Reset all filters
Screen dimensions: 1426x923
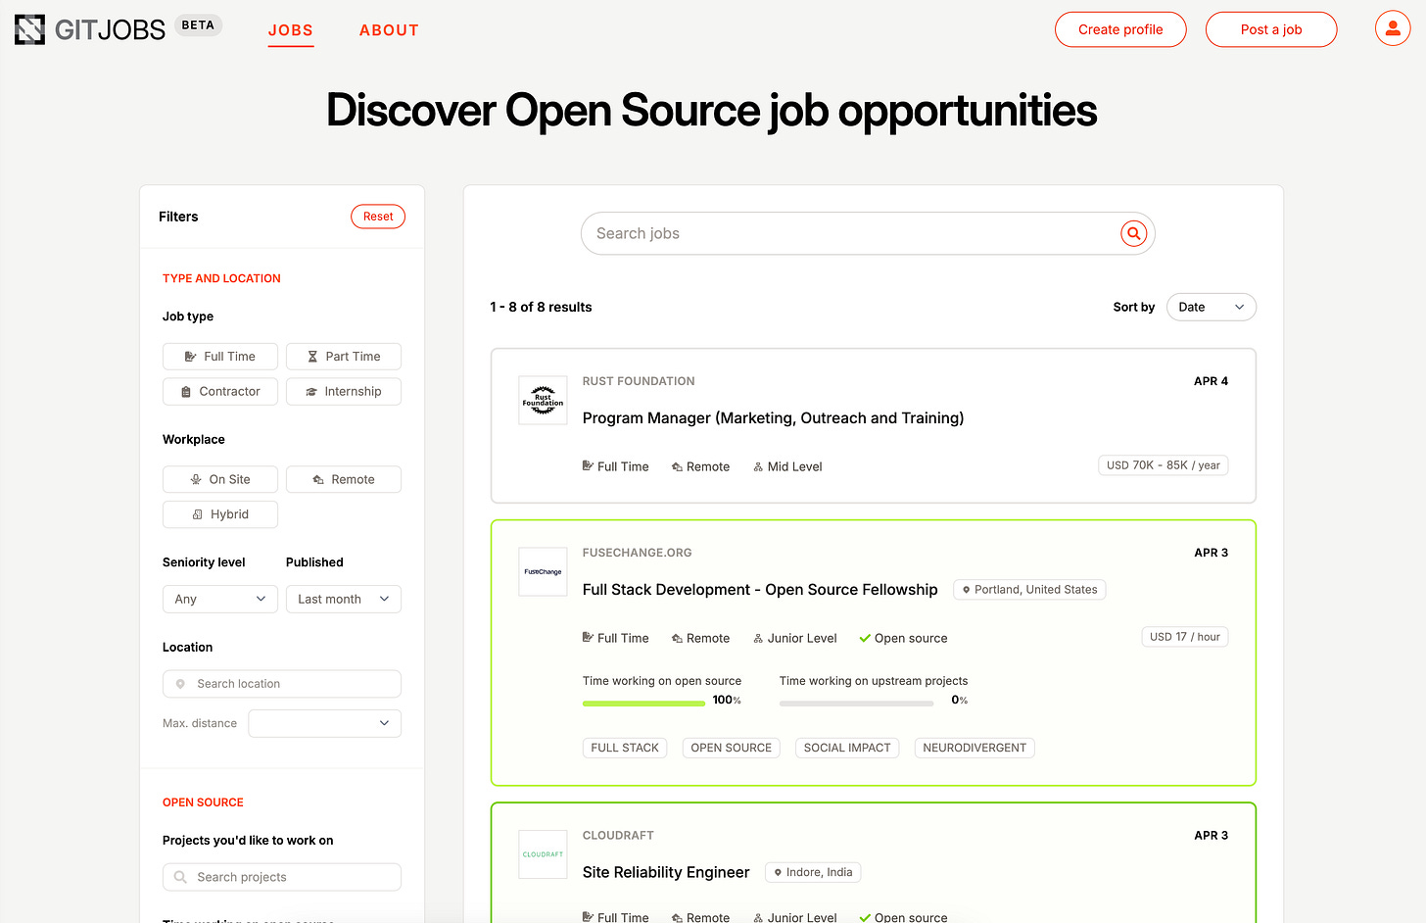point(378,217)
